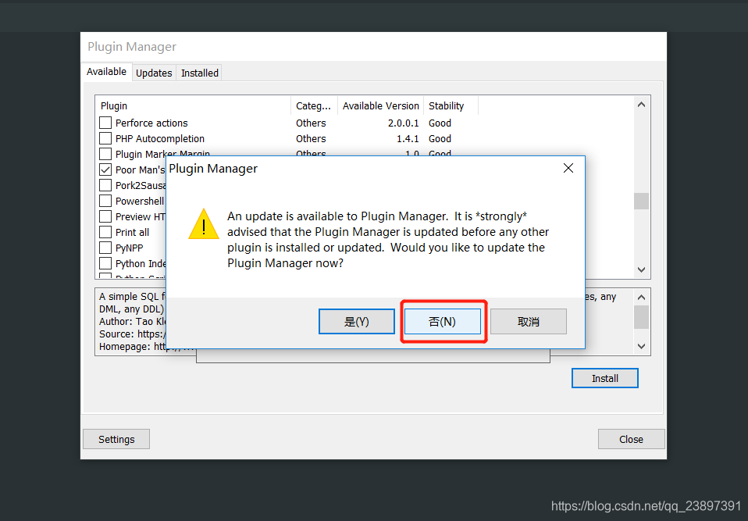Screen dimensions: 748x521
Task: Click the warning triangle icon in dialog
Action: (204, 223)
